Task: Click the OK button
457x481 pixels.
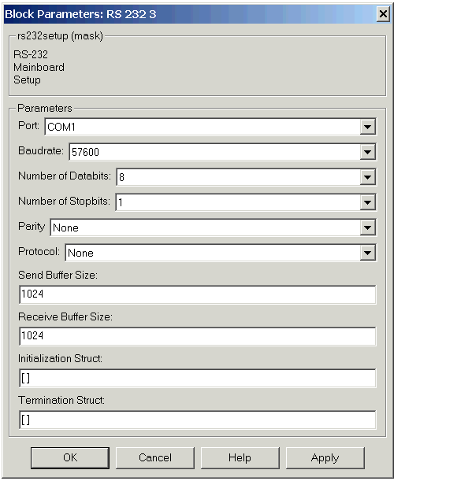Action: tap(70, 457)
